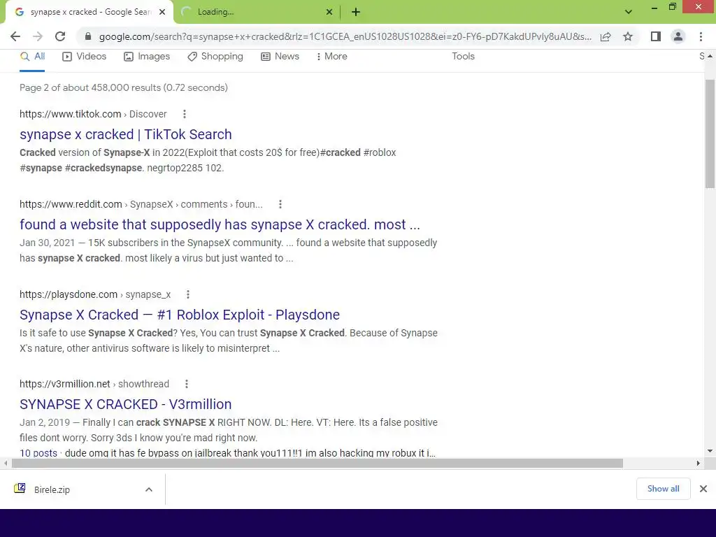Click the horizontal scrollbar right arrow
Image resolution: width=716 pixels, height=537 pixels.
coord(699,463)
